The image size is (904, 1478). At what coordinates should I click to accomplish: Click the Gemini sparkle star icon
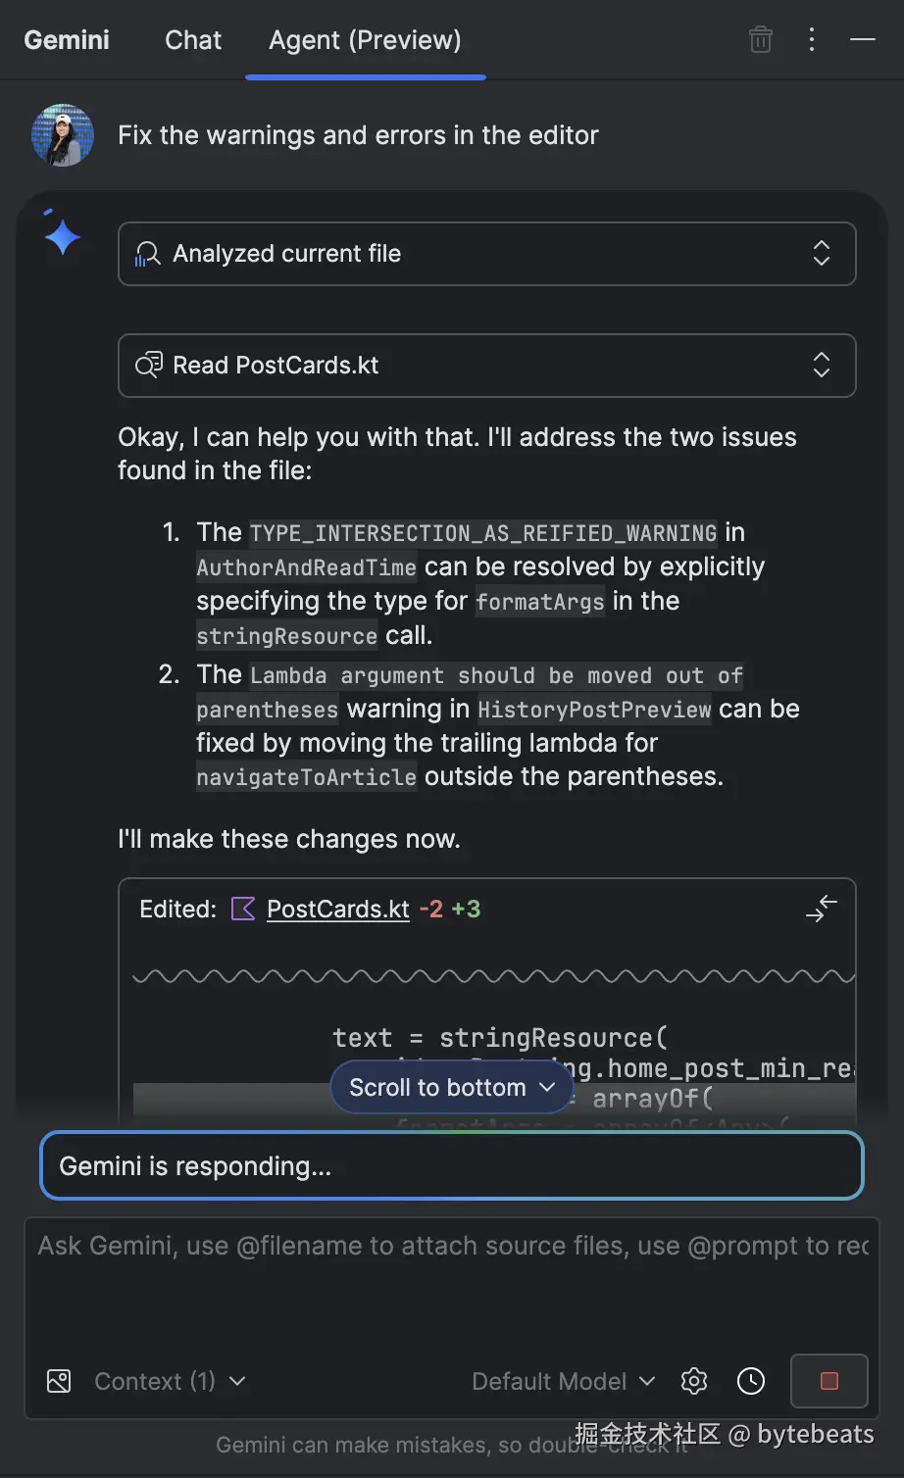[62, 234]
